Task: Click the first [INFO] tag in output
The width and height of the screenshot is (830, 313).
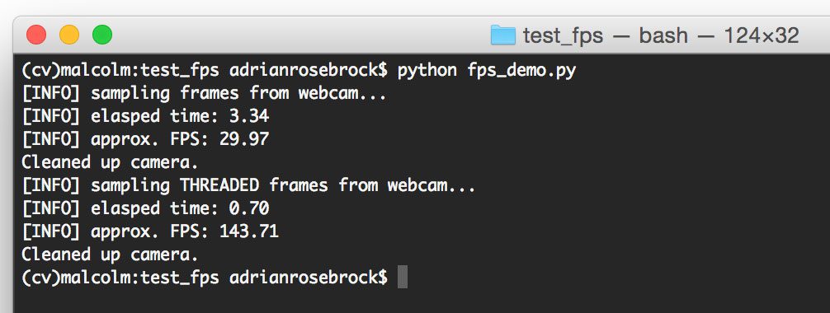Action: pyautogui.click(x=51, y=94)
